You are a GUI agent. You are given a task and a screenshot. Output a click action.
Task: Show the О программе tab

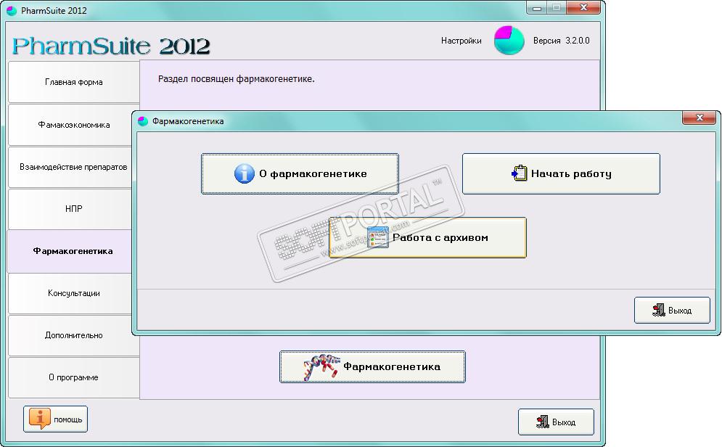tap(74, 377)
